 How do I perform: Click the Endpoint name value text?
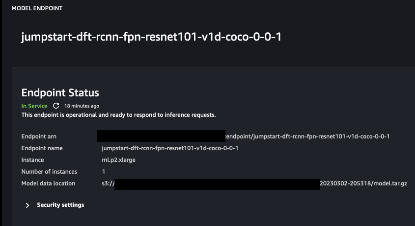coord(170,148)
